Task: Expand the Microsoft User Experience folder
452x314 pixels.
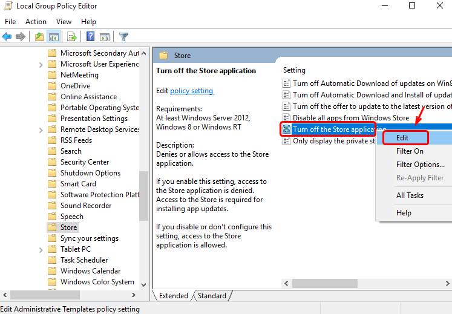Action: [x=41, y=64]
